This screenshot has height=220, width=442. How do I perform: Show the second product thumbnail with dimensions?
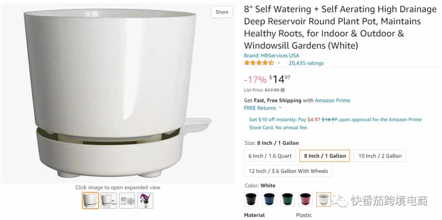click(x=109, y=200)
